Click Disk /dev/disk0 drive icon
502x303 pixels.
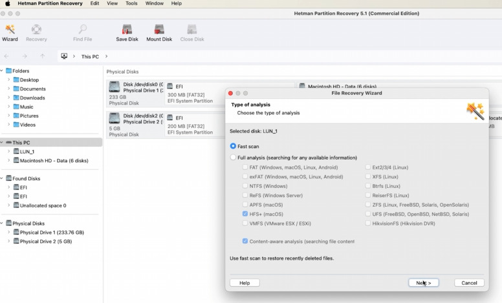pyautogui.click(x=115, y=87)
